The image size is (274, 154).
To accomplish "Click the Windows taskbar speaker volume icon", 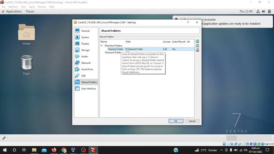I will point(245,150).
